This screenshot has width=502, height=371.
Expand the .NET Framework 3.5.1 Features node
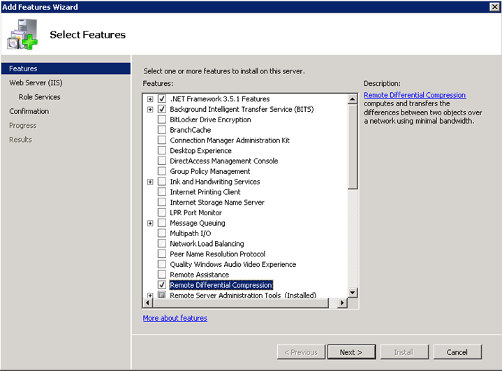click(x=150, y=99)
